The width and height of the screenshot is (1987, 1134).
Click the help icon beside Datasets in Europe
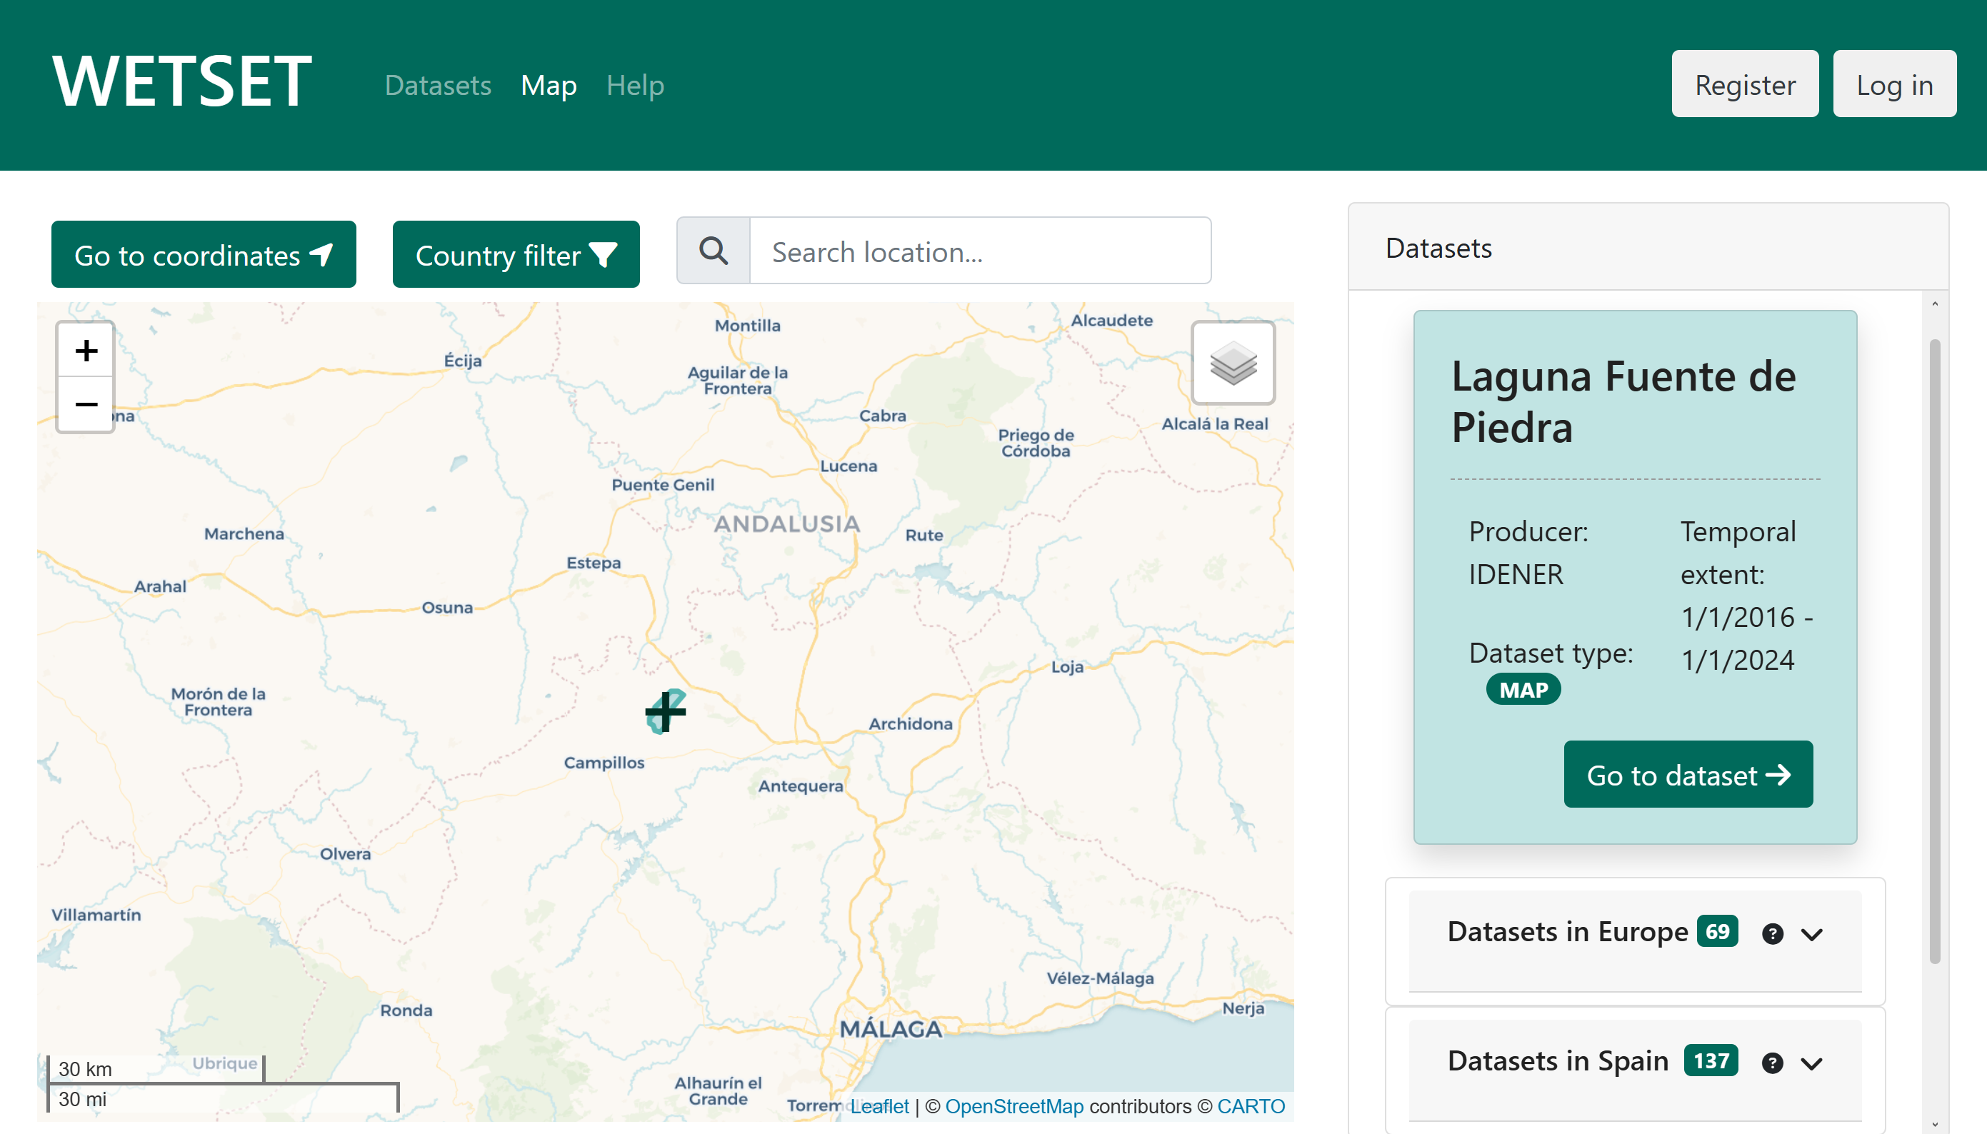(1773, 933)
